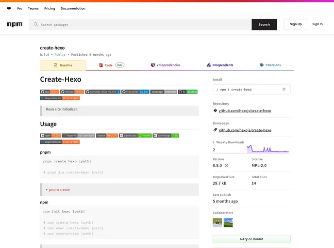Open the Repository github.com/hexojs/create-hexo link
Viewport: 334px width, 248px height.
click(245, 110)
